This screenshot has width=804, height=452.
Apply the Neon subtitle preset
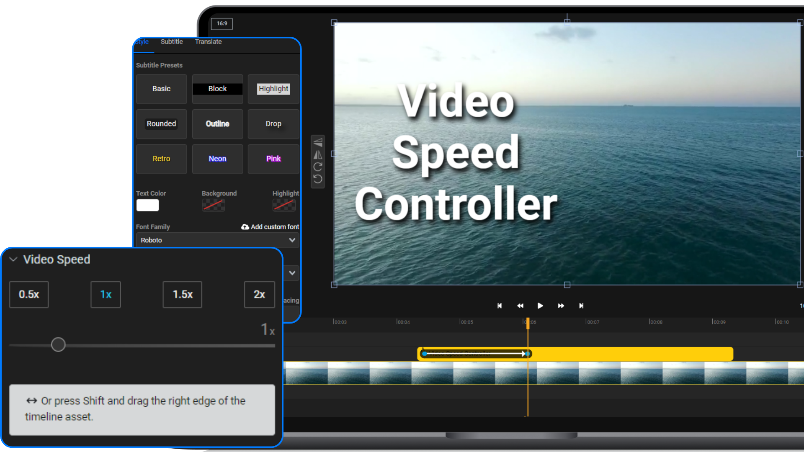tap(217, 159)
